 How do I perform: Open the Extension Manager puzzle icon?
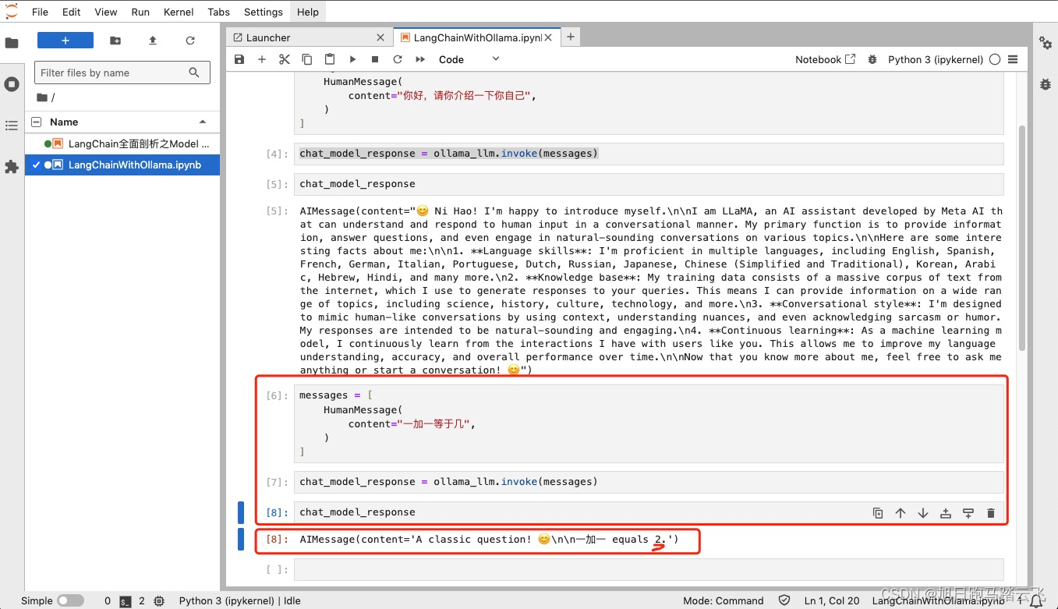(12, 167)
